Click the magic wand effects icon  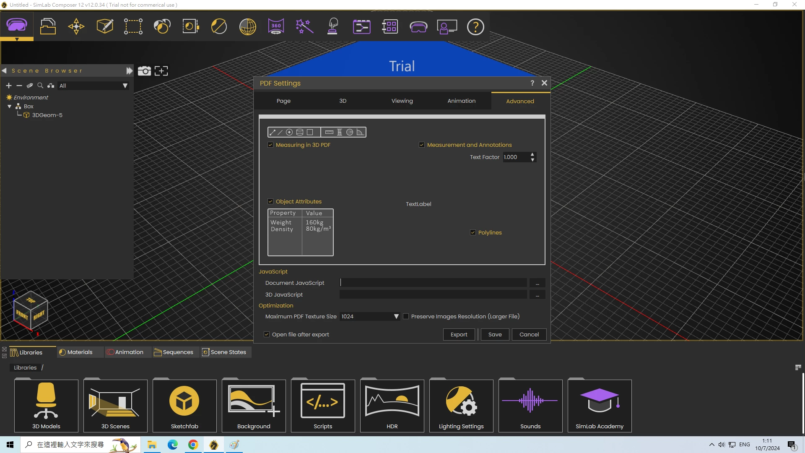pos(304,26)
